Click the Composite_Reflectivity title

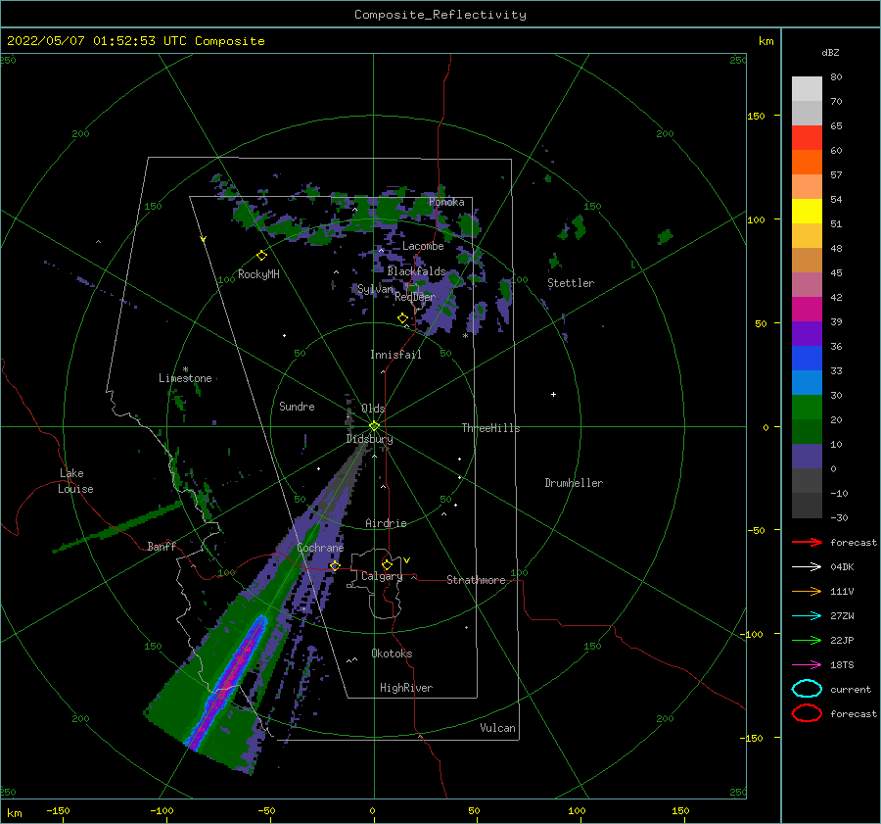coord(440,15)
